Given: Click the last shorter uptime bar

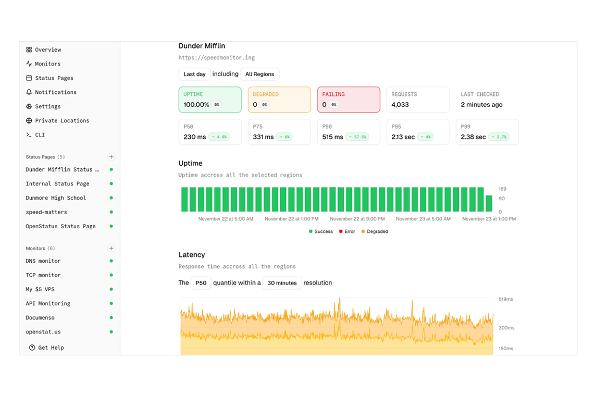Looking at the screenshot, I should [x=489, y=203].
